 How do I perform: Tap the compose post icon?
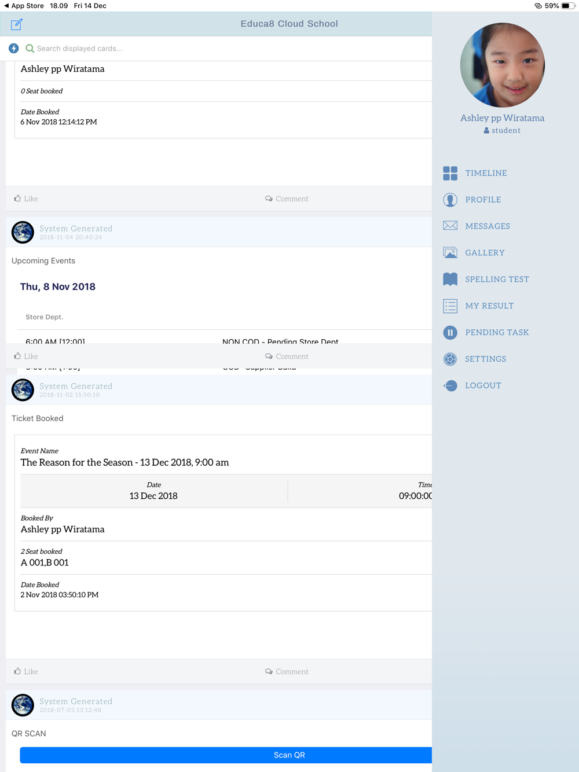point(16,24)
